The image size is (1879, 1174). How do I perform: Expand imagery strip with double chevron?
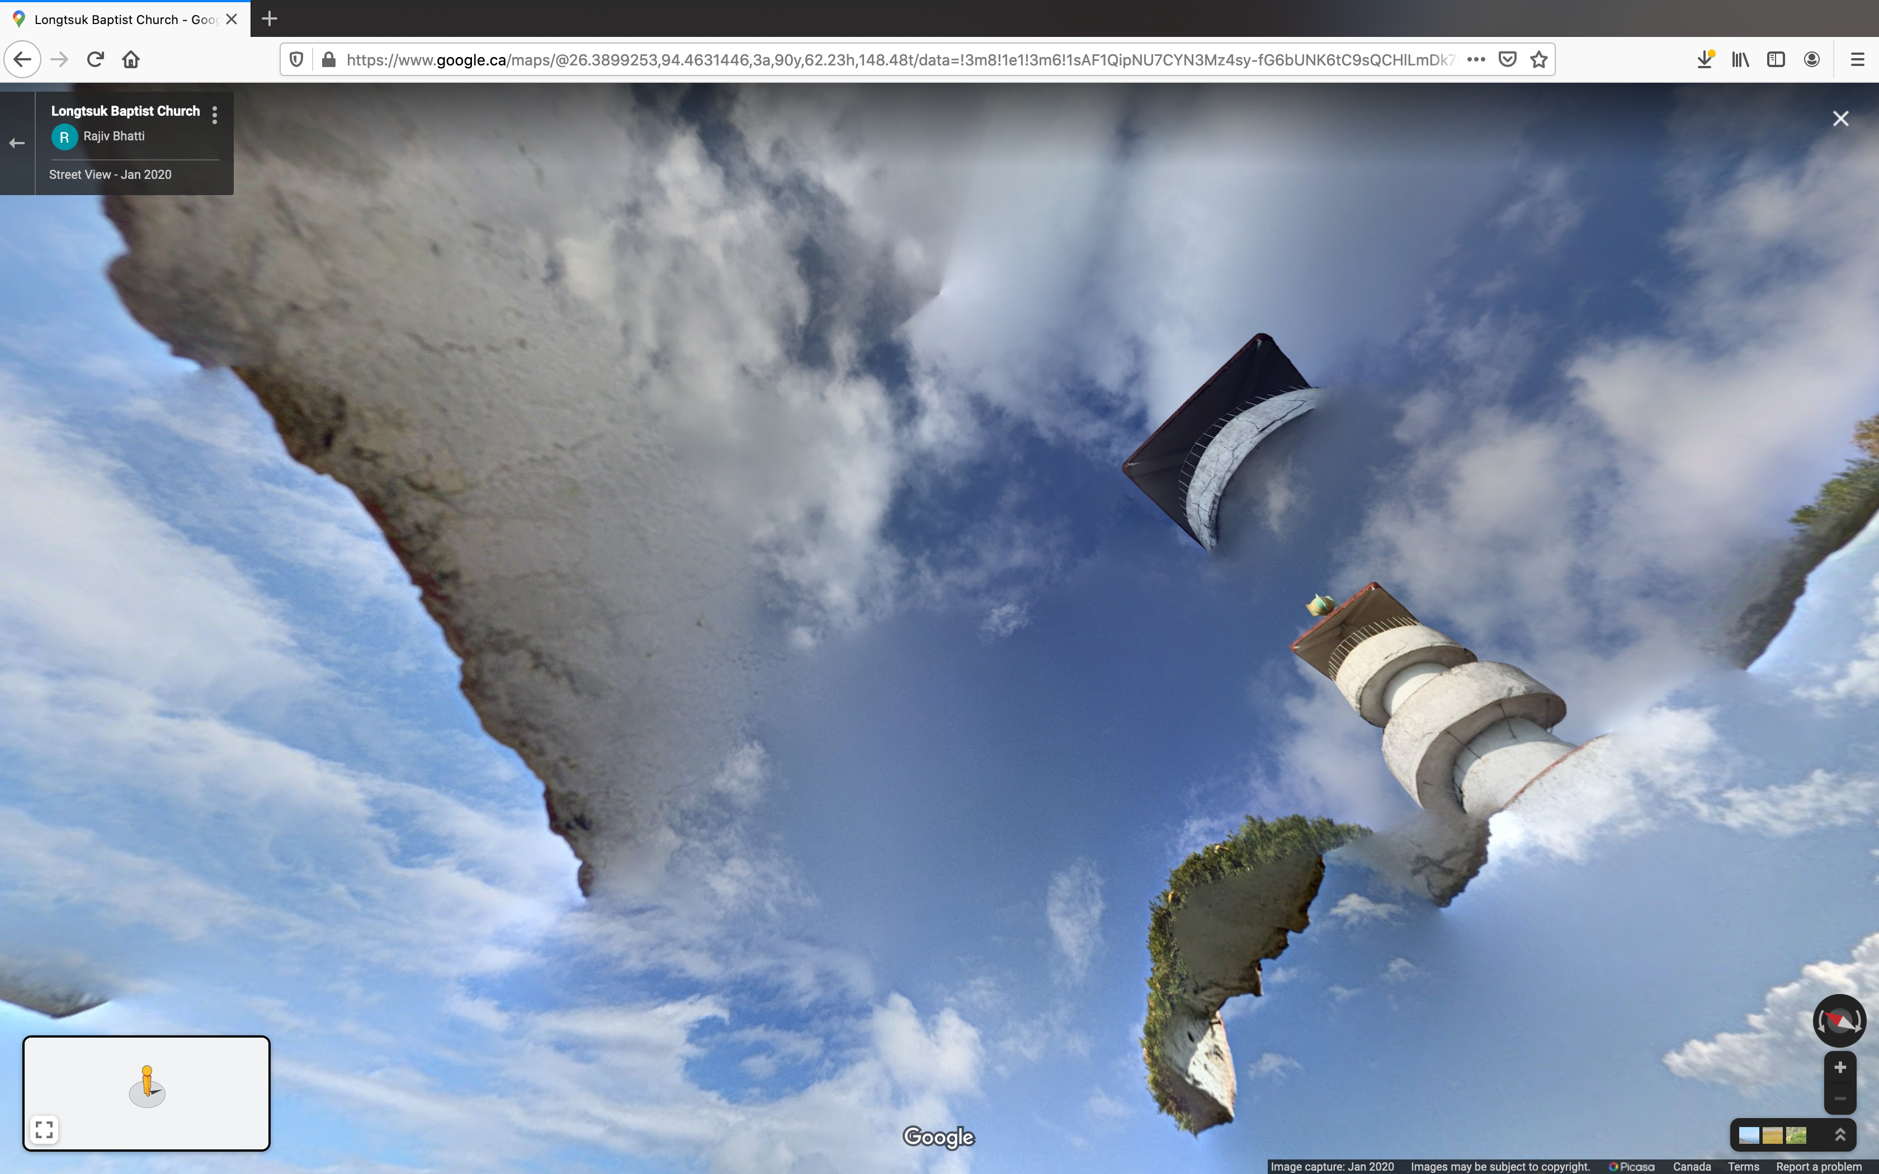pos(1839,1135)
